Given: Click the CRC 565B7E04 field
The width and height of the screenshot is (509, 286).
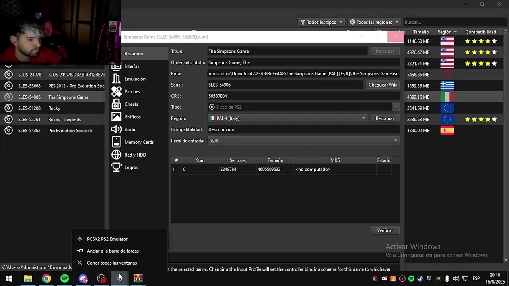Looking at the screenshot, I should coord(303,96).
